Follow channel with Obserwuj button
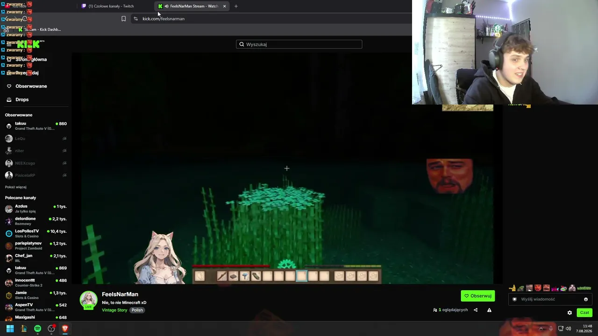 [x=478, y=296]
